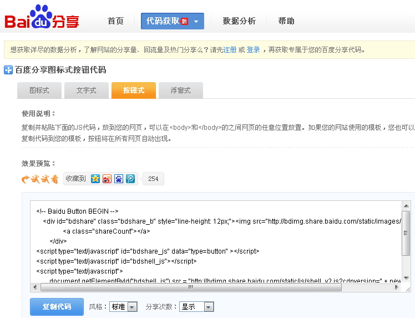
Task: Click the 效果预览 heading text
Action: pyautogui.click(x=38, y=163)
